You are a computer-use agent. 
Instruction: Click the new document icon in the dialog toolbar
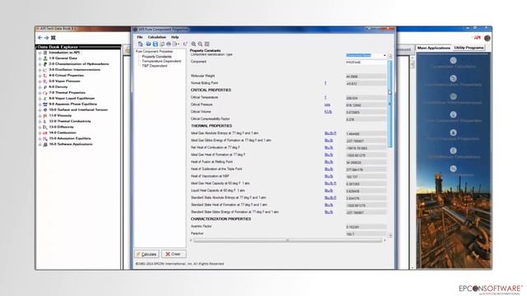[141, 44]
